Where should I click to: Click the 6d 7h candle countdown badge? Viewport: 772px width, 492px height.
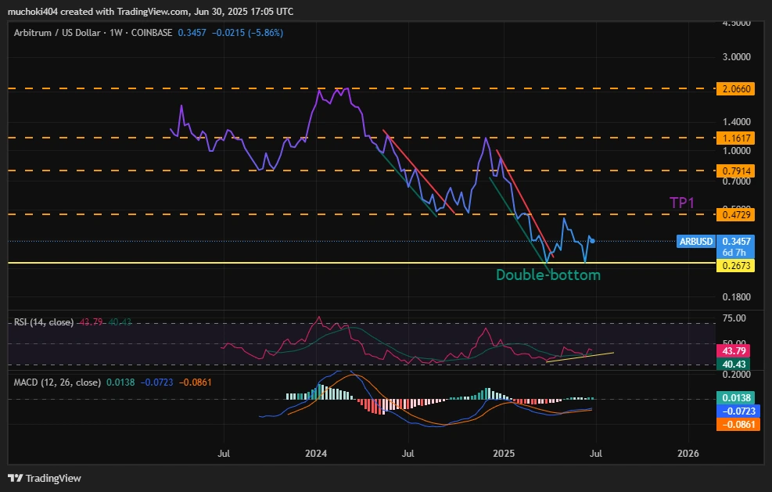coord(735,252)
